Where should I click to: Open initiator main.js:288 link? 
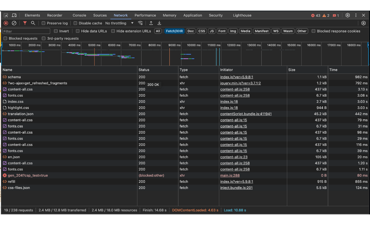[x=230, y=175]
